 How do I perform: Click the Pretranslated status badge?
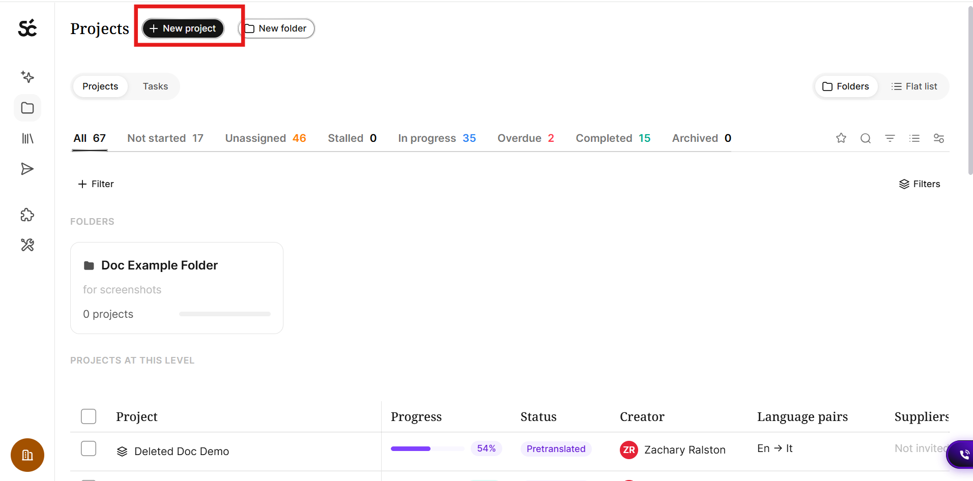pos(556,449)
